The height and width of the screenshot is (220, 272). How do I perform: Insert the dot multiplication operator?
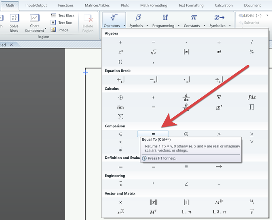coord(186,42)
